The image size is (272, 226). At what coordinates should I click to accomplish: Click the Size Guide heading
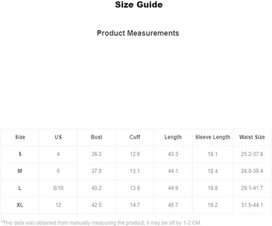139,5
